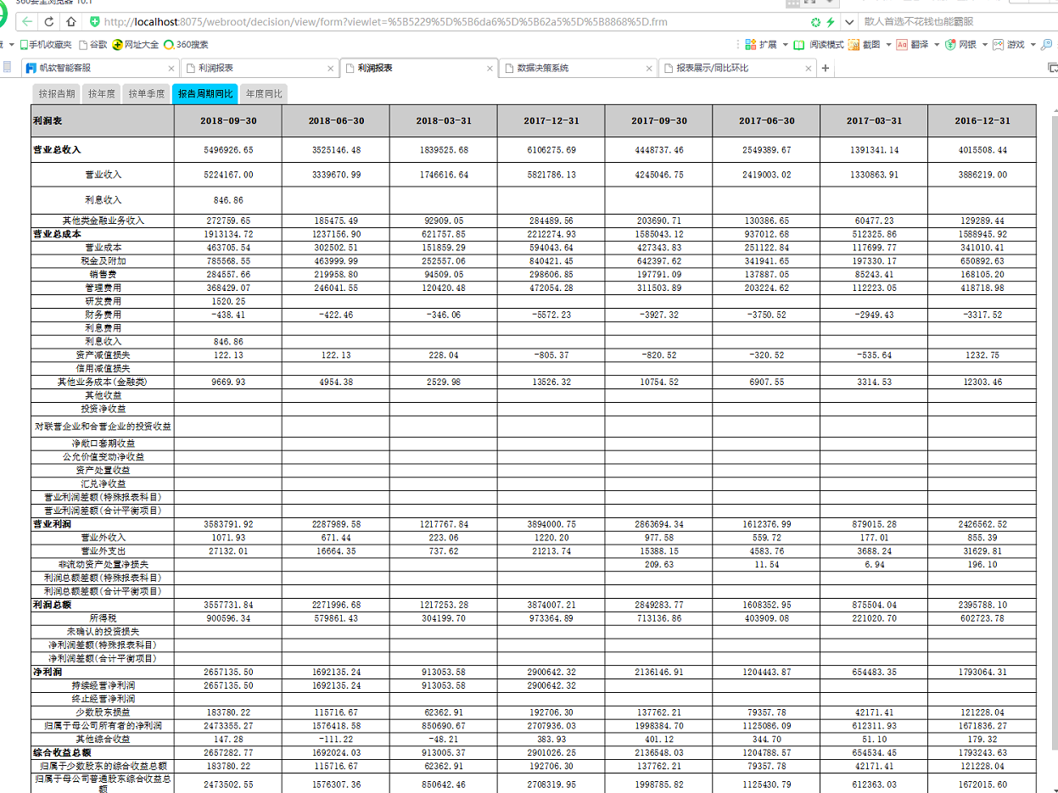
Task: Click the 翻译 translate tool
Action: click(912, 44)
